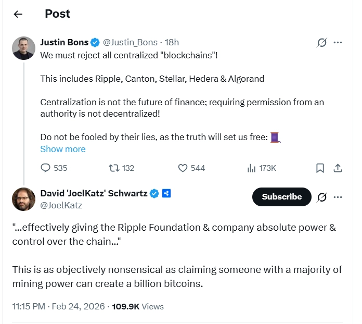Open the @Justin_Bons handle link
362x324 pixels.
pos(130,42)
